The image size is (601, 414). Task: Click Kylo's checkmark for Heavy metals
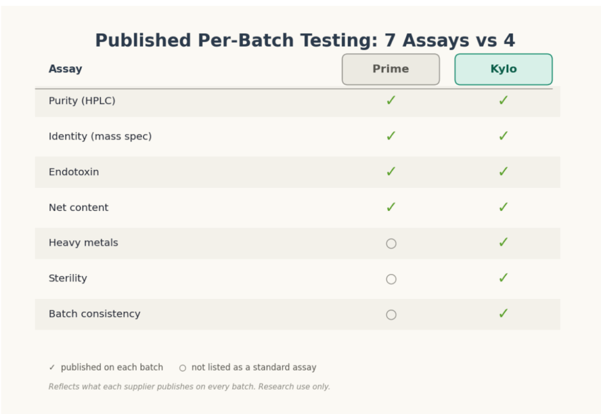(503, 242)
